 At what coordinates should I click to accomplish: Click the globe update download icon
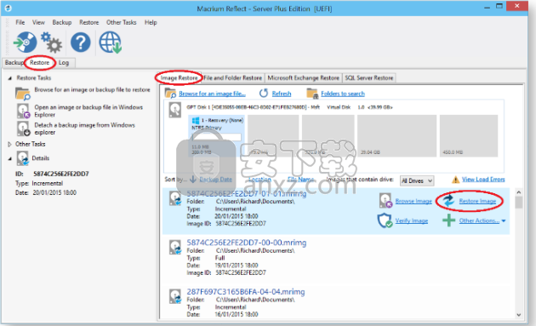[111, 43]
